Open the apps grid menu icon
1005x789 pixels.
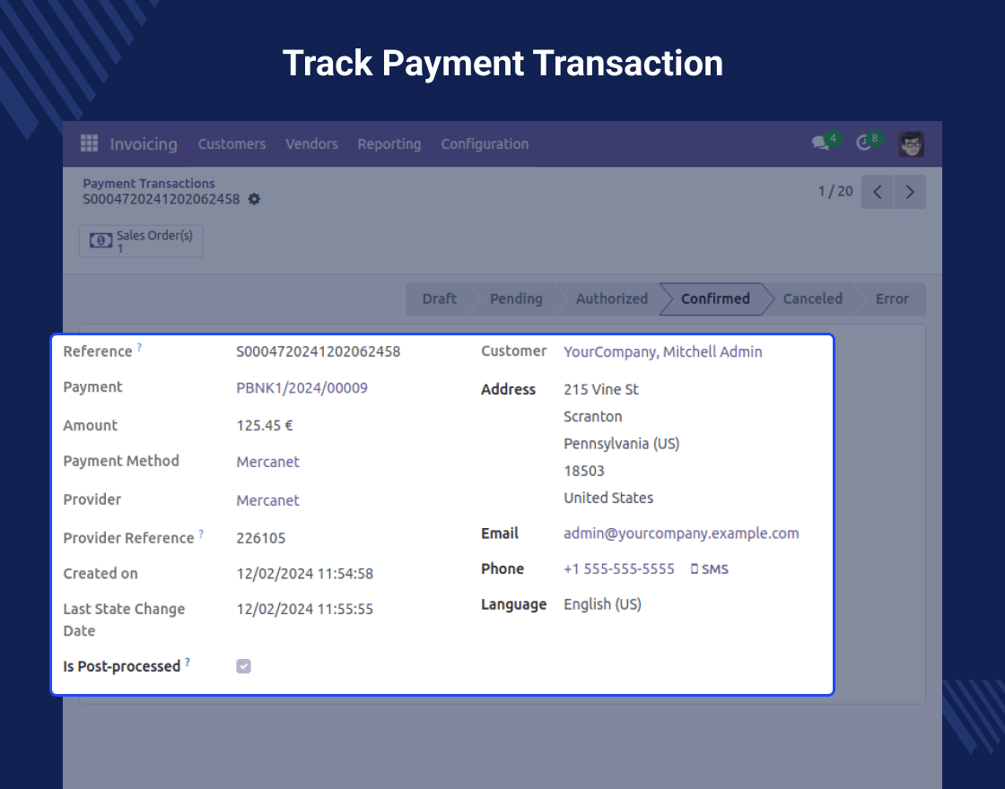point(89,143)
